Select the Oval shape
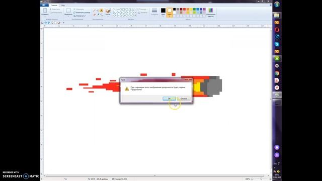 [x=121, y=10]
